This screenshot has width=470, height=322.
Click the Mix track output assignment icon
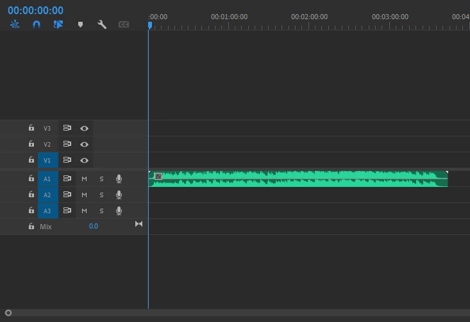pyautogui.click(x=138, y=224)
